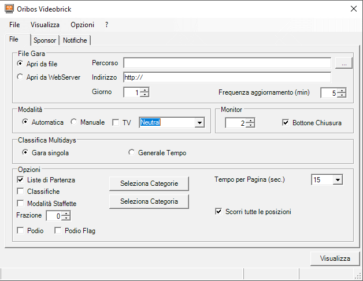
Task: Switch to the Notifiche tab
Action: [x=75, y=40]
